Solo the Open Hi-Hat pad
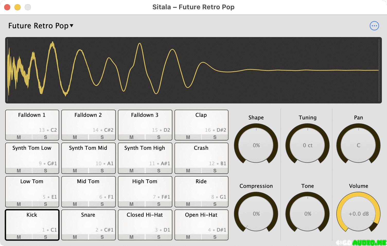Screen dimensions: 387x246 [215, 237]
